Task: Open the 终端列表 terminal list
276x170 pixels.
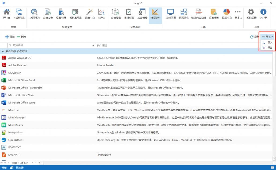Action: pyautogui.click(x=19, y=14)
